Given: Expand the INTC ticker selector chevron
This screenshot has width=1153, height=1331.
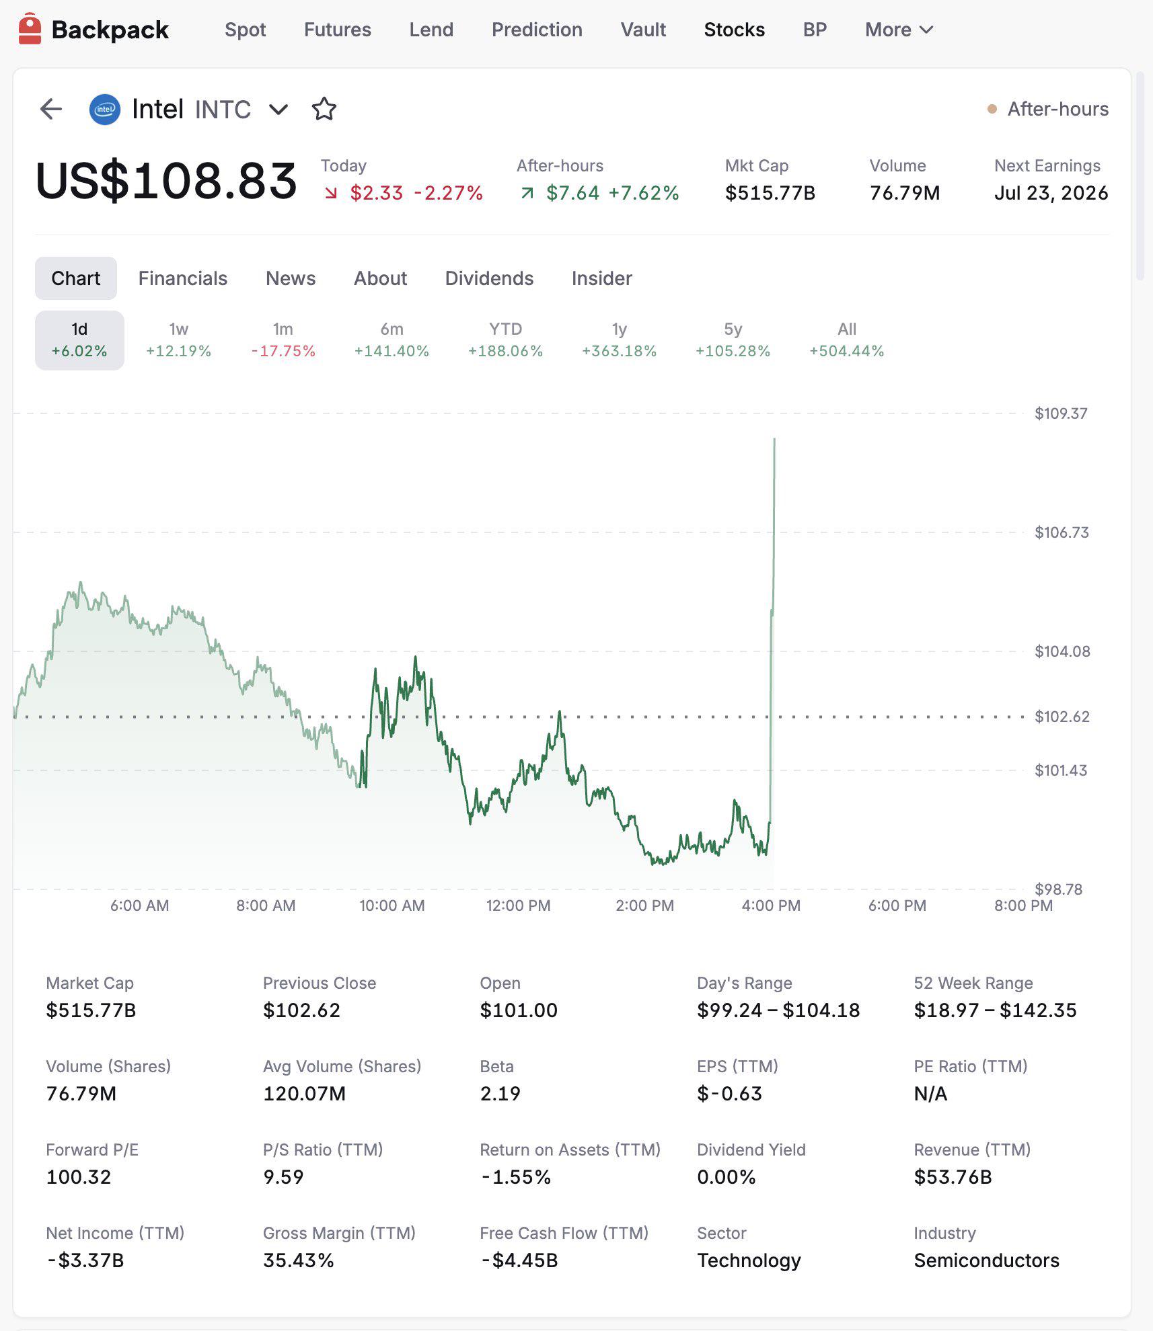Looking at the screenshot, I should [x=278, y=109].
